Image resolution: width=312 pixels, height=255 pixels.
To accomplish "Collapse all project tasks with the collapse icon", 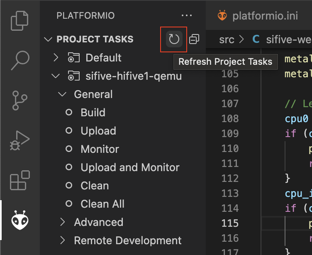I will 194,39.
